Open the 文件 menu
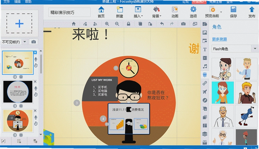This screenshot has height=149, width=259. 7,2
